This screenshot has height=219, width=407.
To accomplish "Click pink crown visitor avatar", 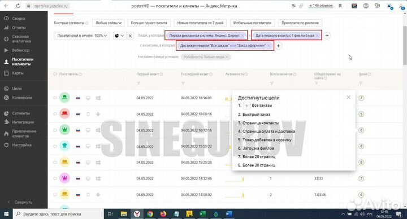I will (64, 178).
